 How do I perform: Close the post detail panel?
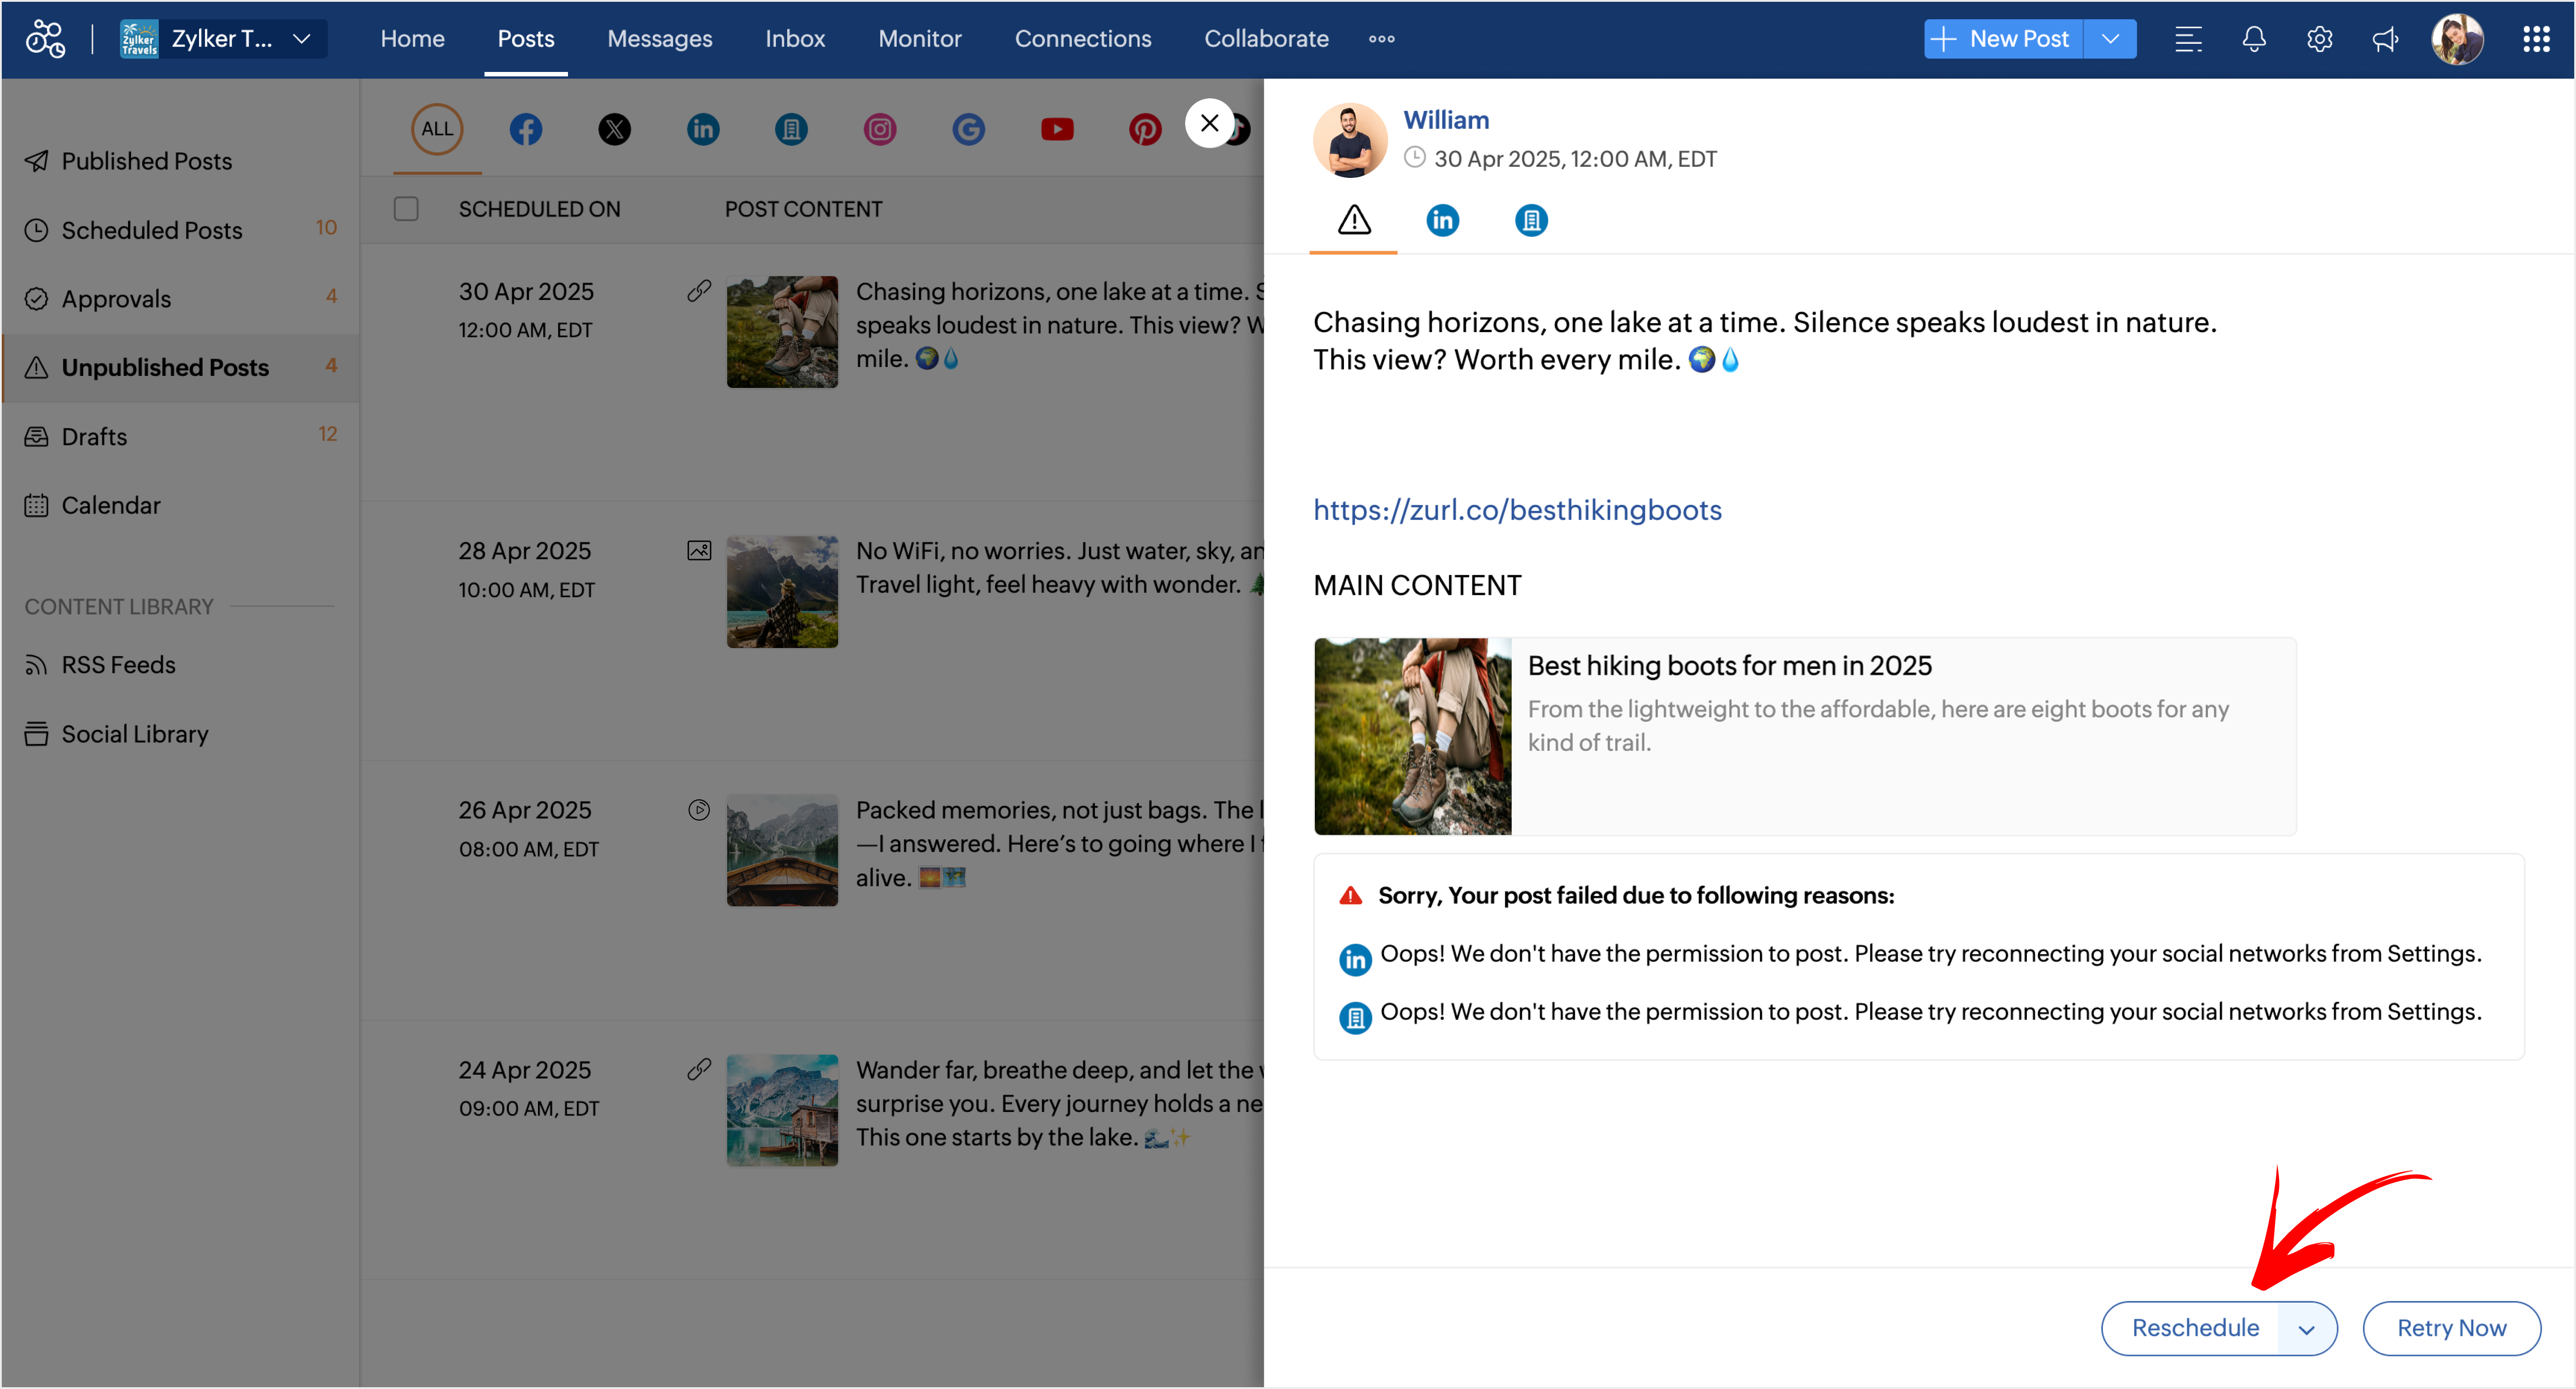[1209, 123]
